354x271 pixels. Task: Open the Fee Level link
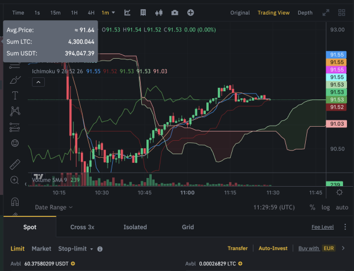coord(323,227)
